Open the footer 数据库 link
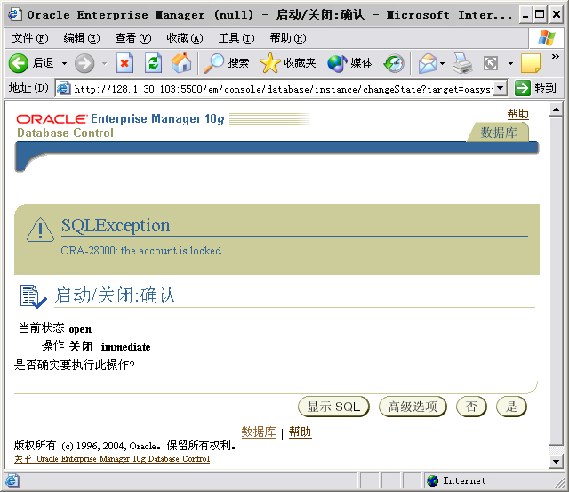Image resolution: width=569 pixels, height=492 pixels. 259,432
